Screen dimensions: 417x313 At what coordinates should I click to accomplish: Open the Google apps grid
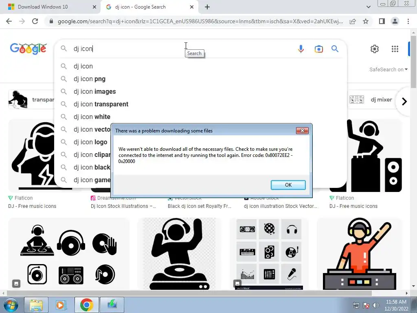(395, 49)
